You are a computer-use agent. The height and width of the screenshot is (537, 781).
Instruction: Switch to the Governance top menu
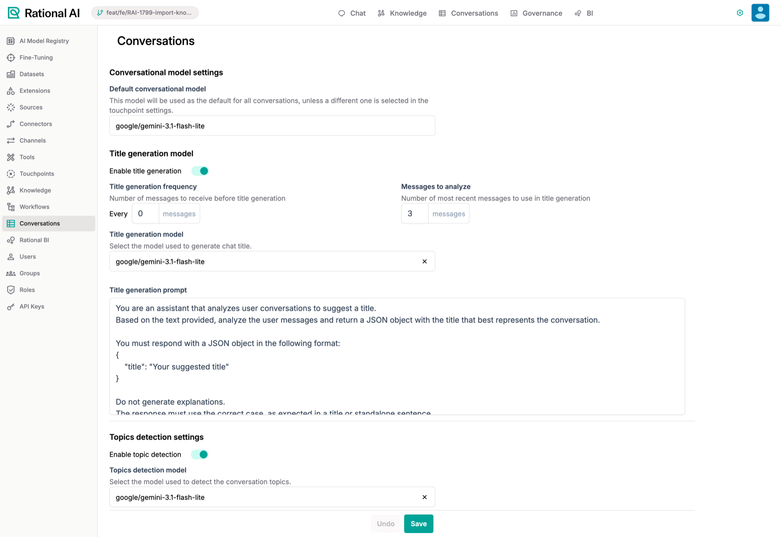pyautogui.click(x=536, y=13)
